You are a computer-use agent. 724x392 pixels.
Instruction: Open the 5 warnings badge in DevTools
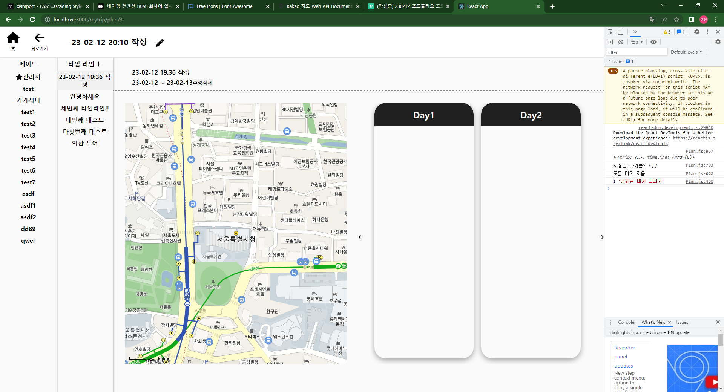click(667, 32)
